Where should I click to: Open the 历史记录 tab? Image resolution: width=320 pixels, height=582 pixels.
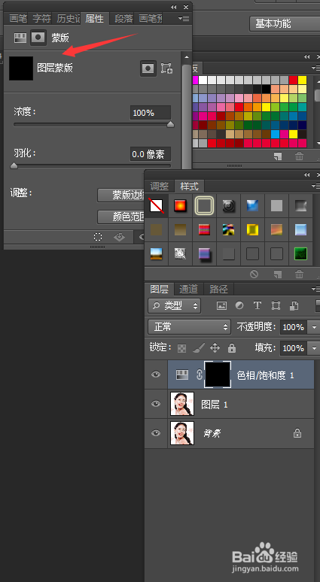(x=68, y=18)
